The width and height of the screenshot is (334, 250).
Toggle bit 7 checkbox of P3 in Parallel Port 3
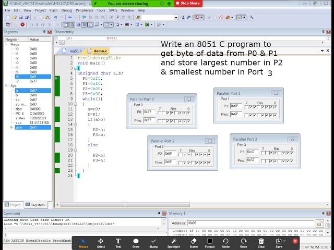[262, 152]
